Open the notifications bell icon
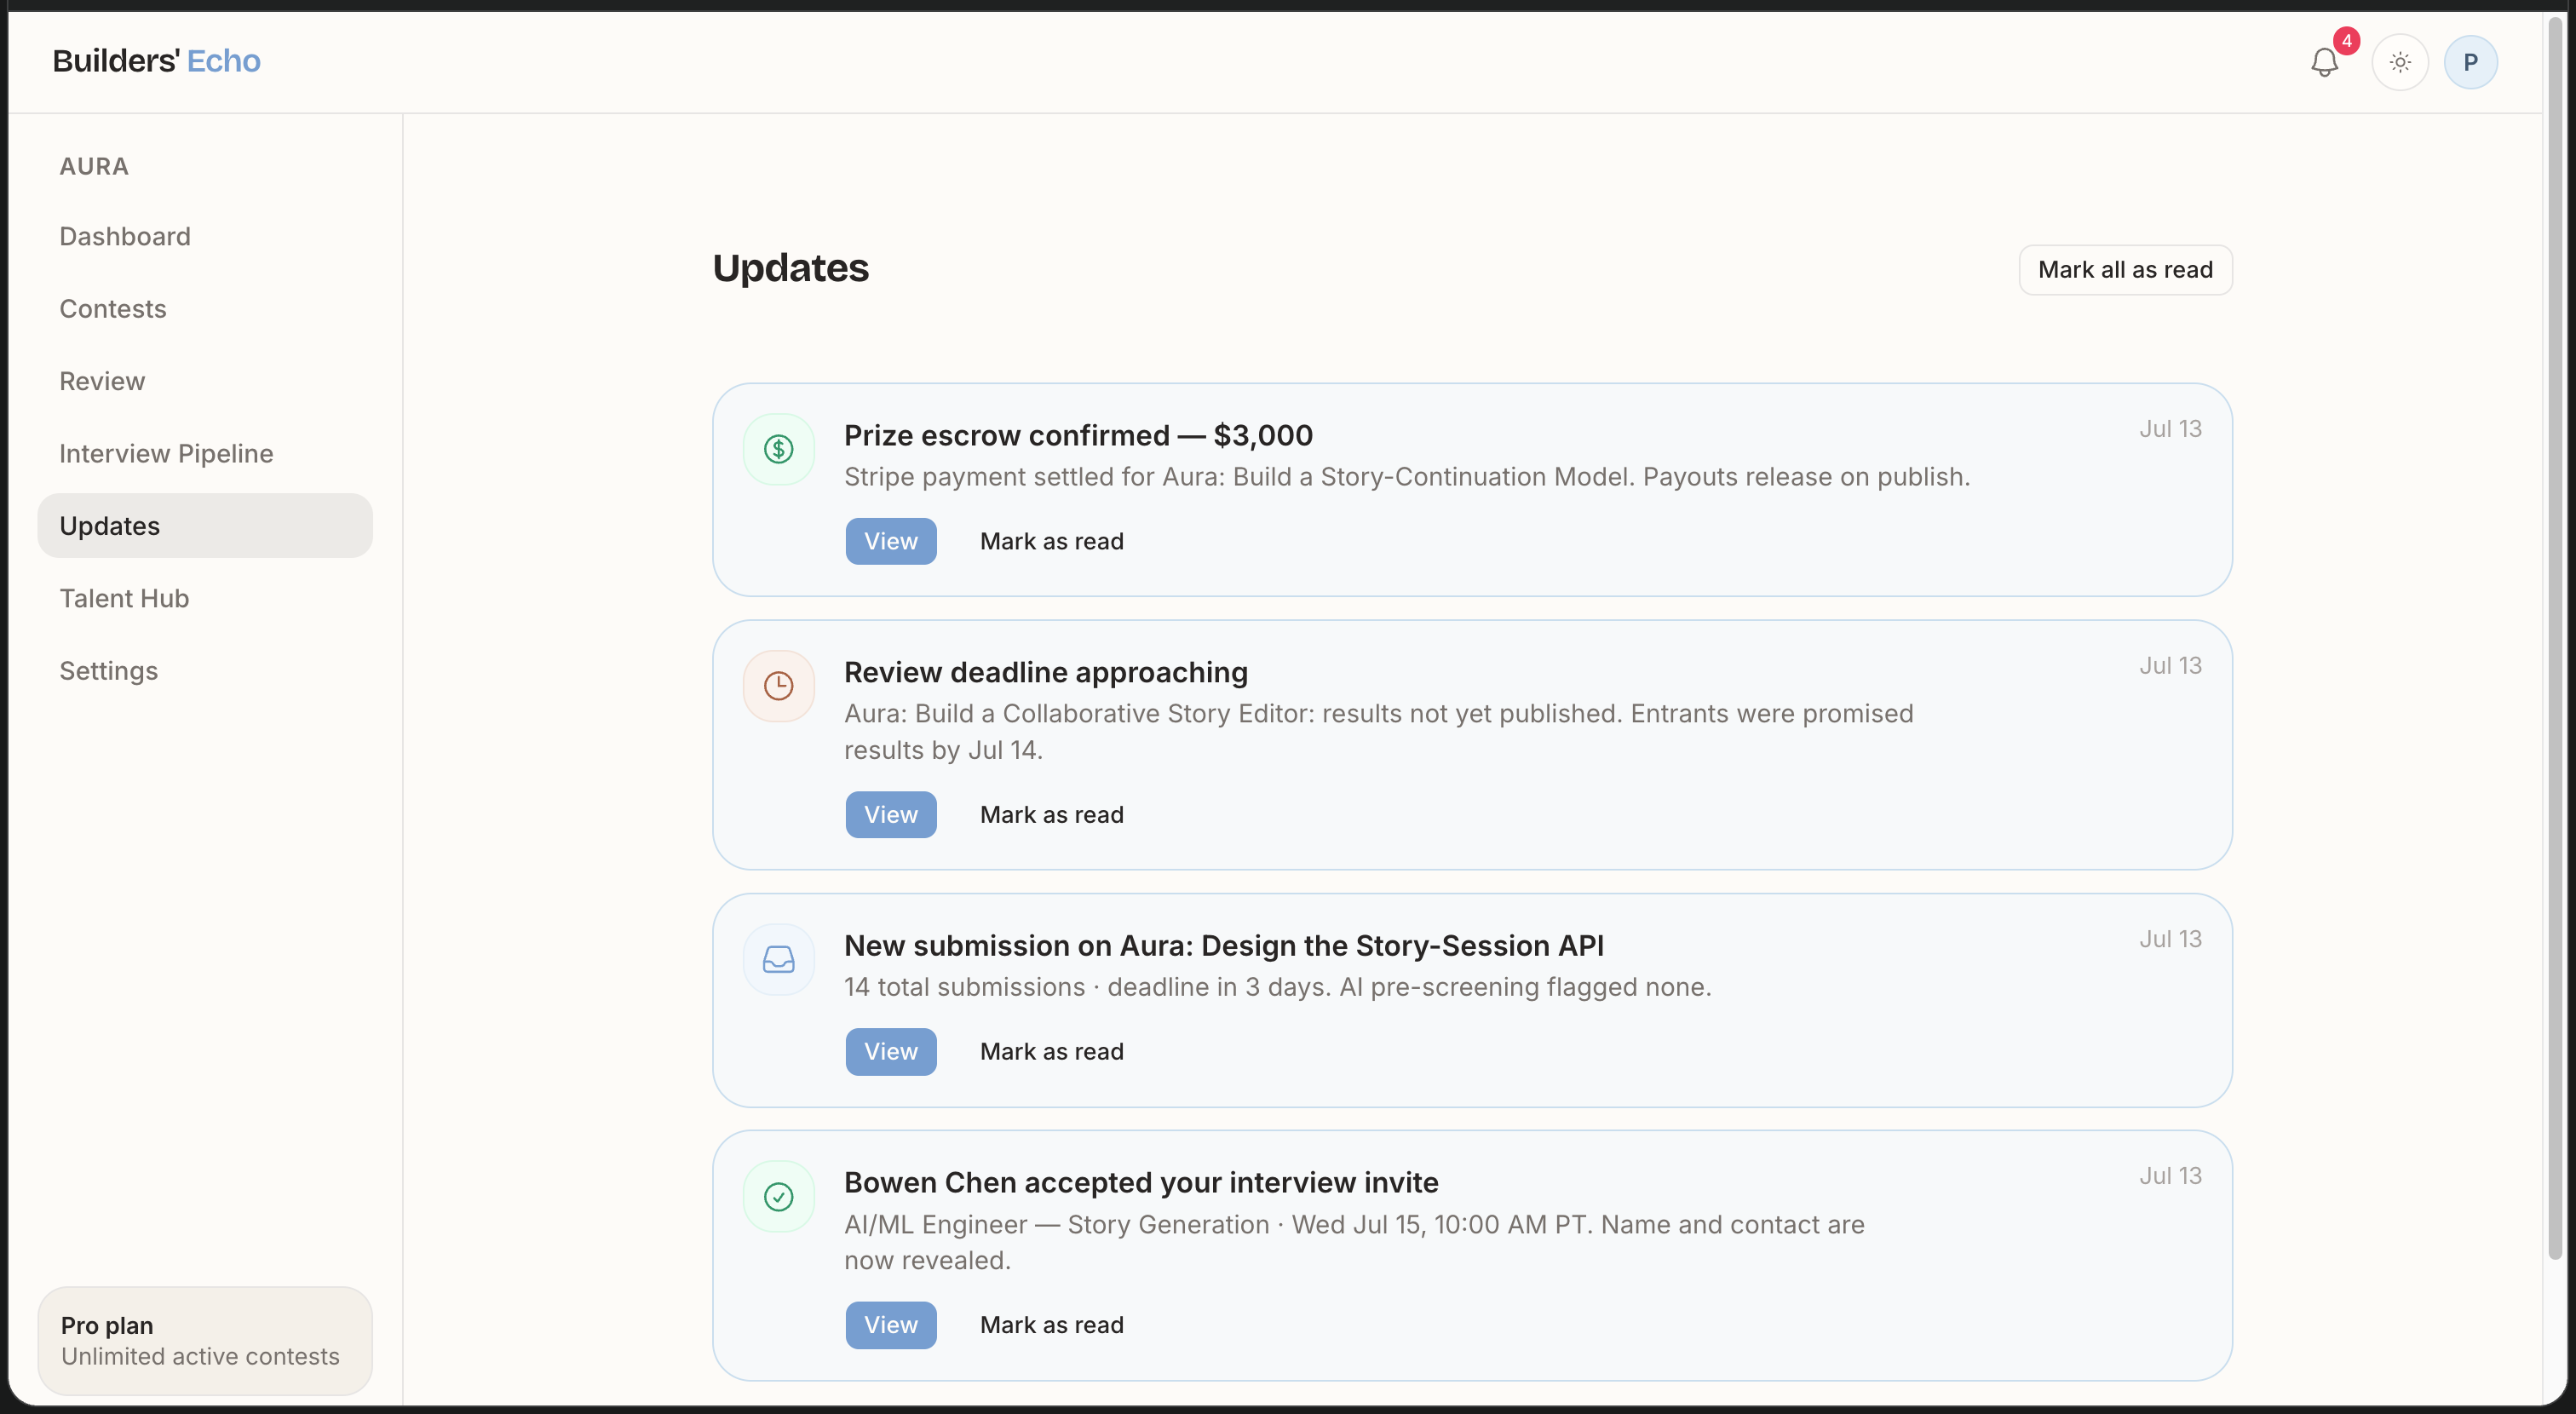Screen dimensions: 2576x1414 pos(2324,62)
